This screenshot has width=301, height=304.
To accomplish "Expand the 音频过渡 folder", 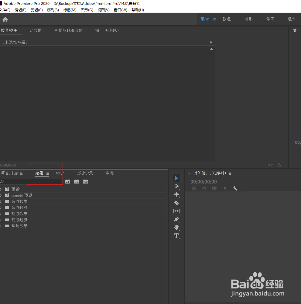I will click(x=1, y=208).
